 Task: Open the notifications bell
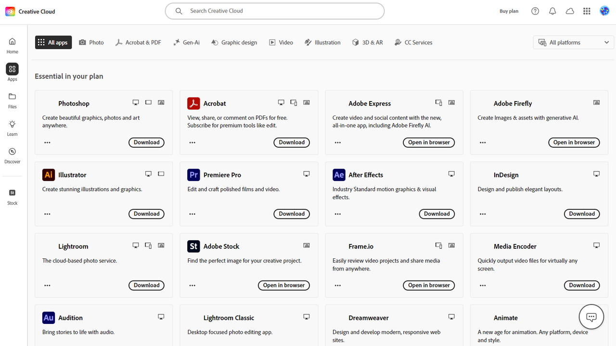(552, 11)
